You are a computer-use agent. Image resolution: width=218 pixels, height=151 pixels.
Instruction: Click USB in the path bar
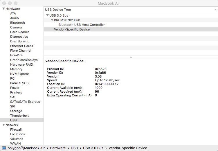74,148
